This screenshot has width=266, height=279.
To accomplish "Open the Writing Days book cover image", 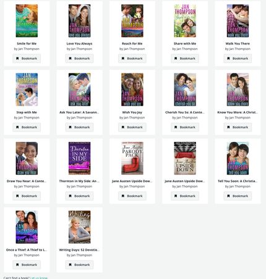I will (x=79, y=227).
